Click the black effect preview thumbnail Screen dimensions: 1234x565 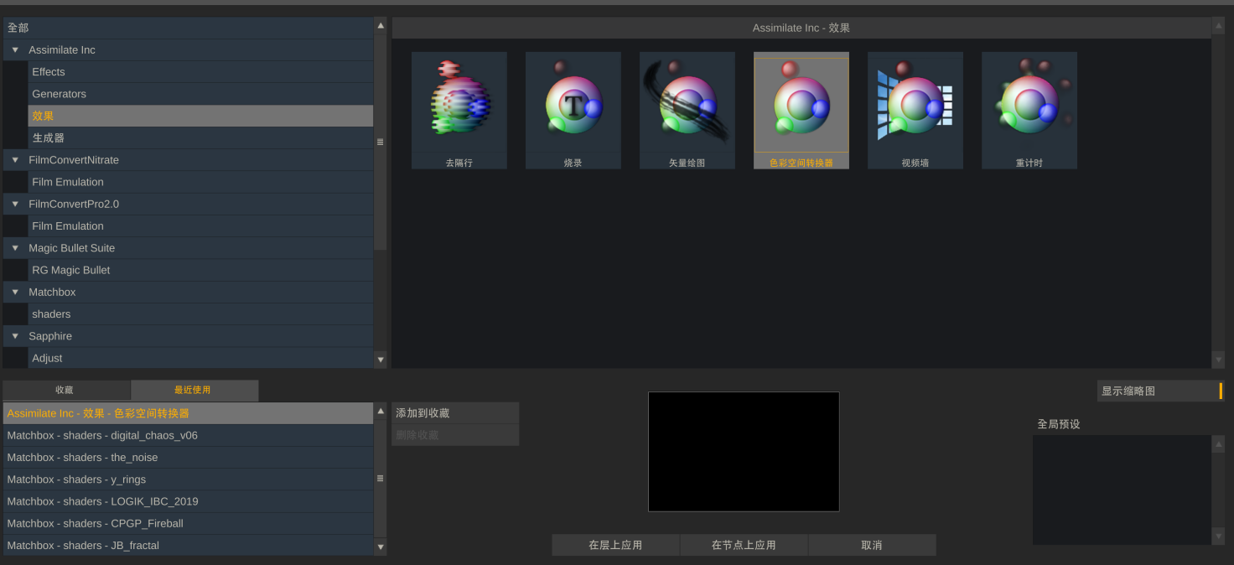click(x=744, y=452)
